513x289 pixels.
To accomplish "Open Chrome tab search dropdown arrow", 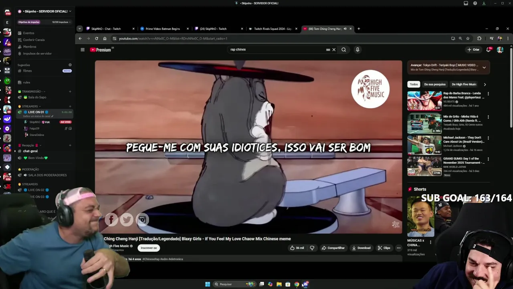I will click(79, 29).
